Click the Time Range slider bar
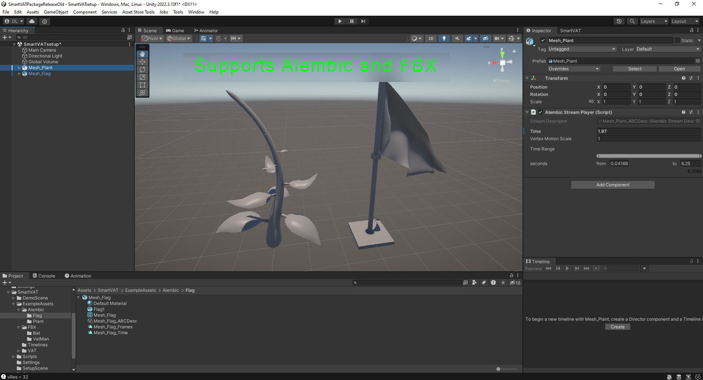Image resolution: width=703 pixels, height=380 pixels. coord(649,156)
